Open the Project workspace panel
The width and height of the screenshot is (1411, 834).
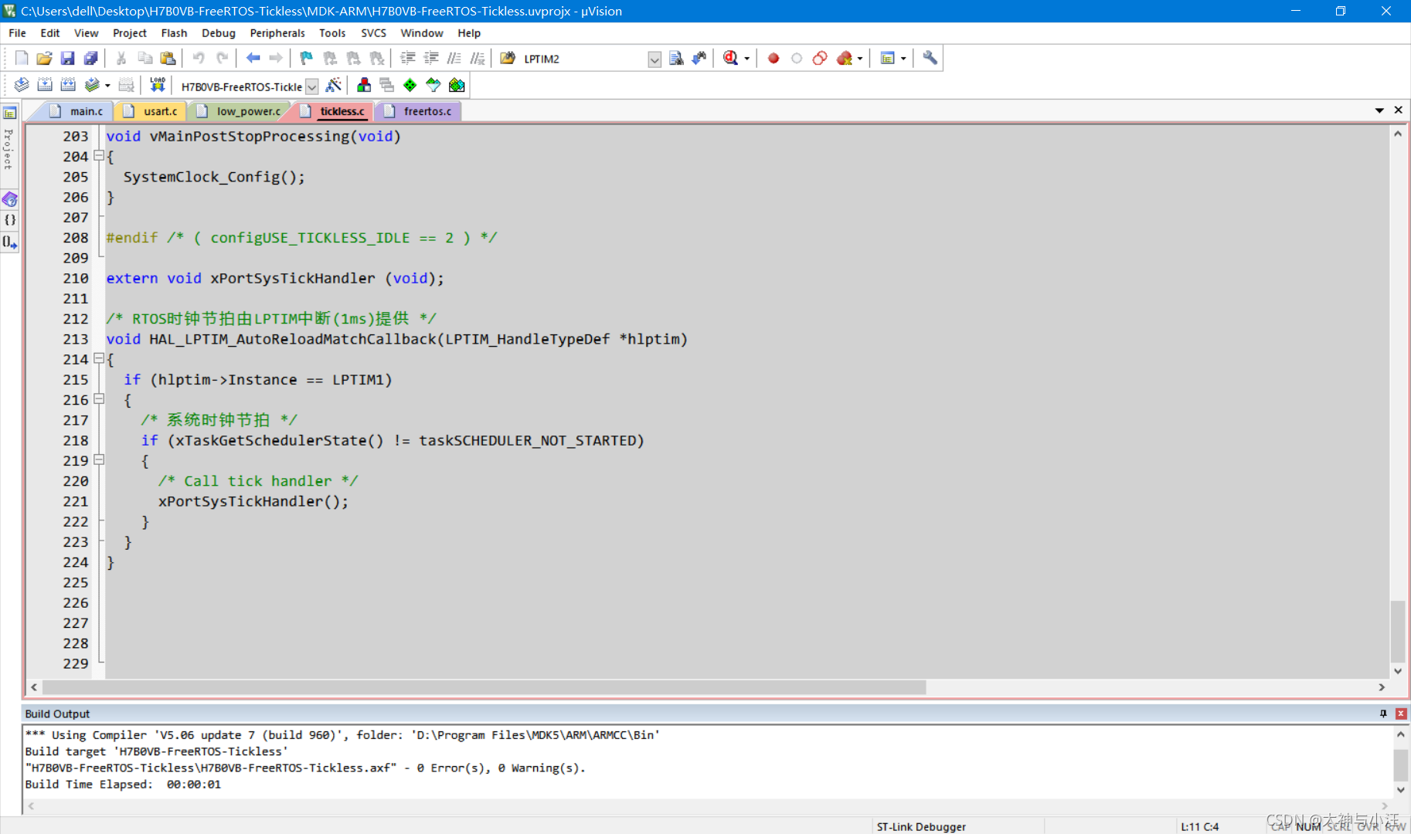(10, 113)
